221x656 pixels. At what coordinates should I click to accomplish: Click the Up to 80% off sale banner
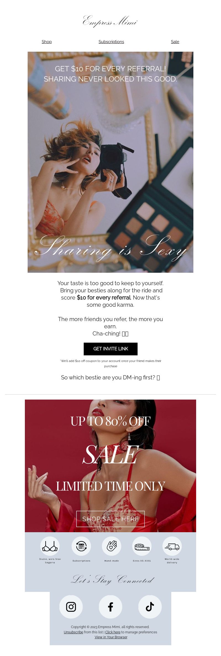click(110, 466)
